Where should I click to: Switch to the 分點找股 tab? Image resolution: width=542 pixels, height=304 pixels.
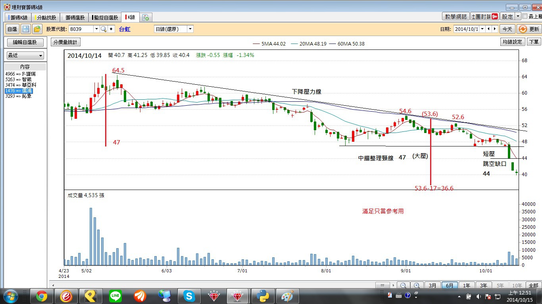pyautogui.click(x=46, y=17)
